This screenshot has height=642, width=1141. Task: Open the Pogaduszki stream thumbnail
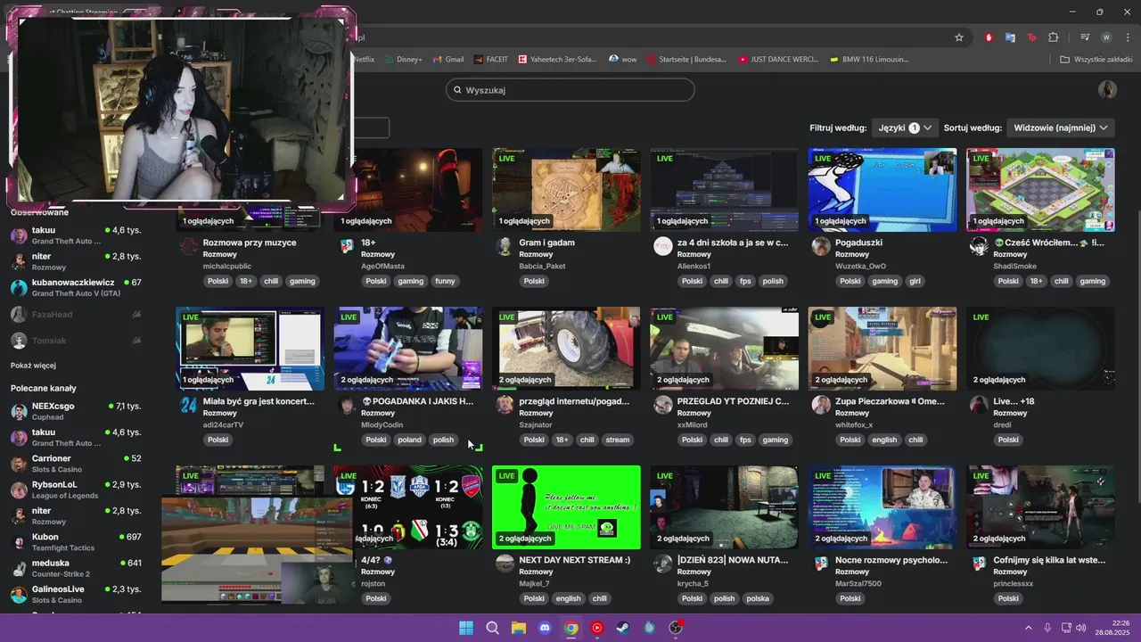coord(882,190)
